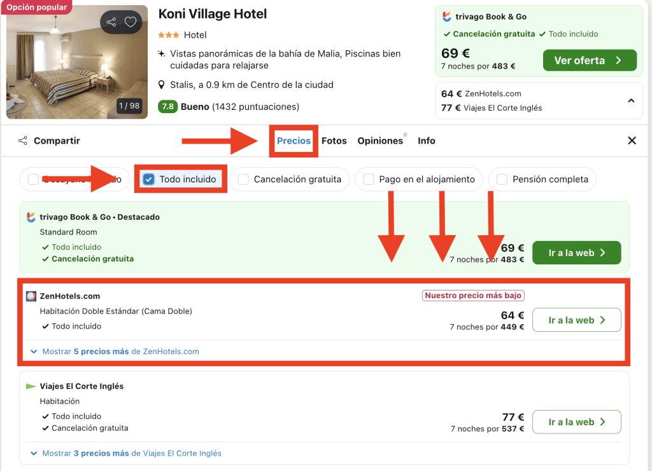Show 3 more prices from Viajes El Corte Inglés
652x471 pixels.
coord(126,453)
